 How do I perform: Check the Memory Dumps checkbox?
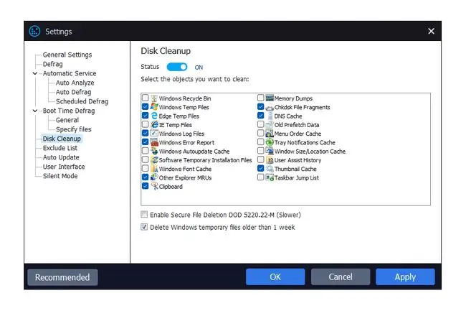tap(261, 98)
